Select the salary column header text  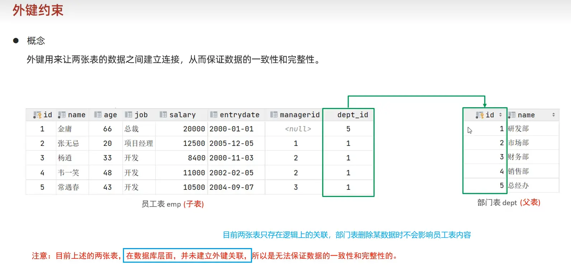182,115
